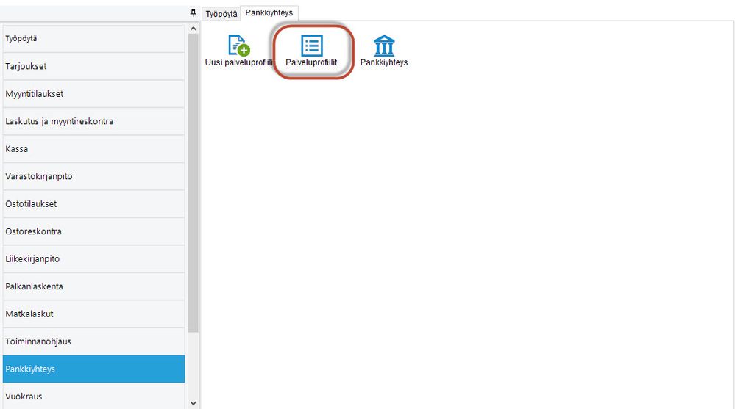The width and height of the screenshot is (735, 409).
Task: Choose Liikekirjanpito in the sidebar
Action: (x=93, y=258)
